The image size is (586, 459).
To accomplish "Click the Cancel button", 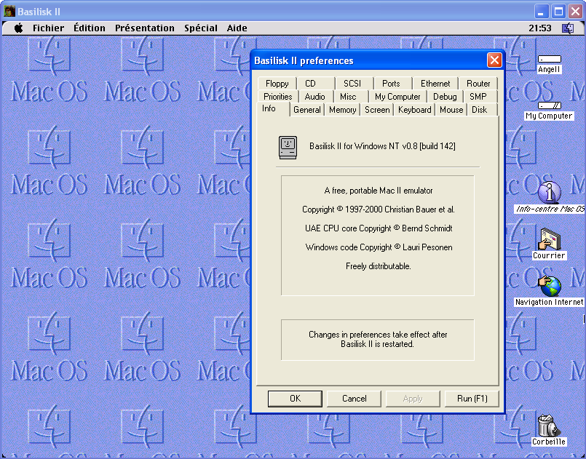I will (354, 399).
